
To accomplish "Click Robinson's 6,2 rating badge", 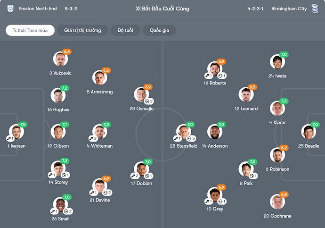I will [284, 148].
